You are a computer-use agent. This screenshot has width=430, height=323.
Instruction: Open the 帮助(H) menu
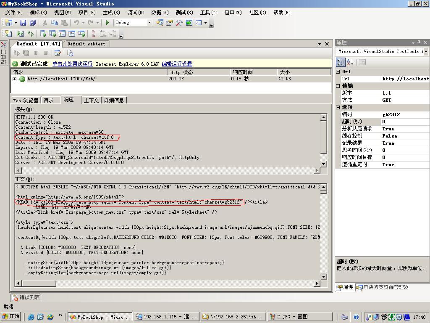pos(282,13)
